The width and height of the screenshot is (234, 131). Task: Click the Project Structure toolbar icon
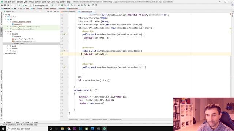click(x=89, y=5)
